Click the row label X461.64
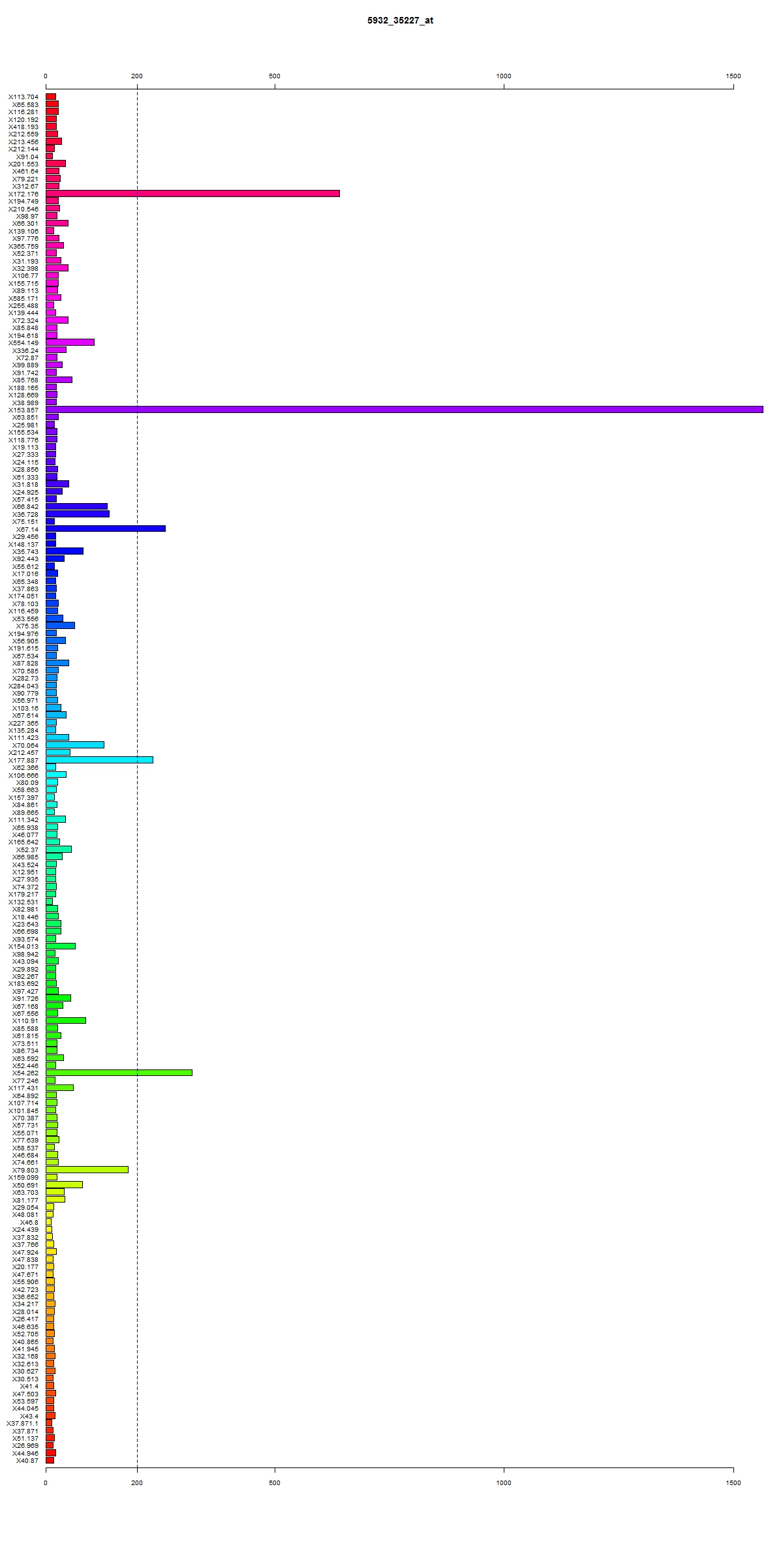Viewport: 783px width, 1566px height. 25,171
